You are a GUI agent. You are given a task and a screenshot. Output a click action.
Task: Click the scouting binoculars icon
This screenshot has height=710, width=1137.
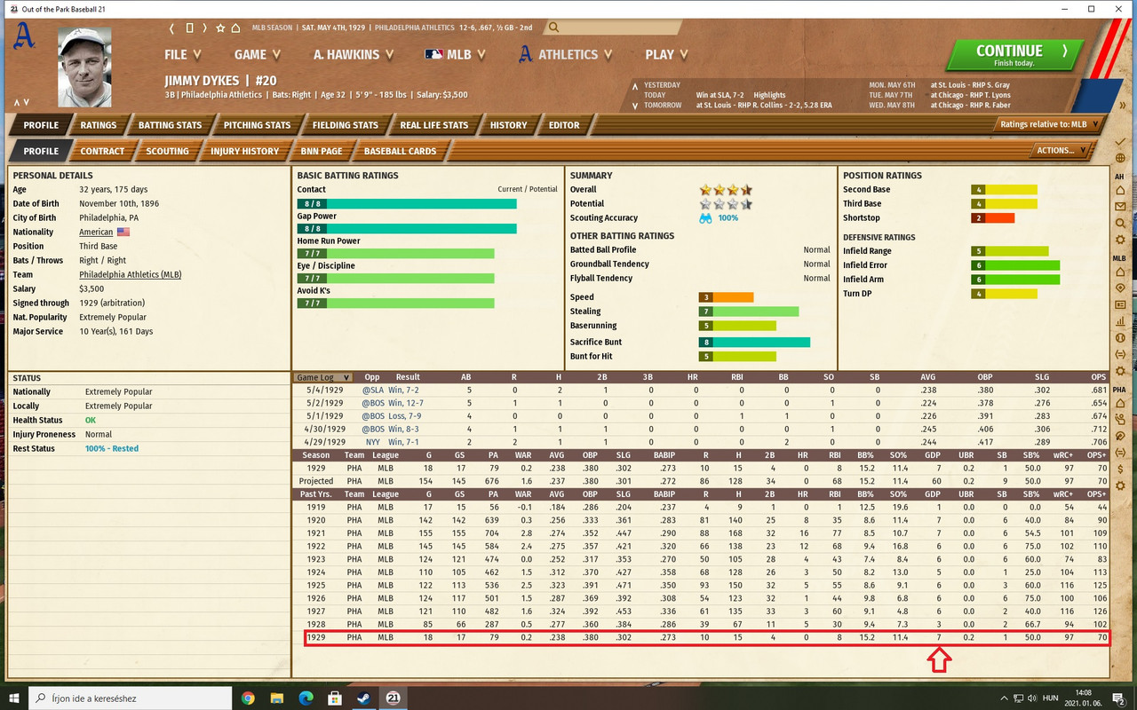point(705,217)
